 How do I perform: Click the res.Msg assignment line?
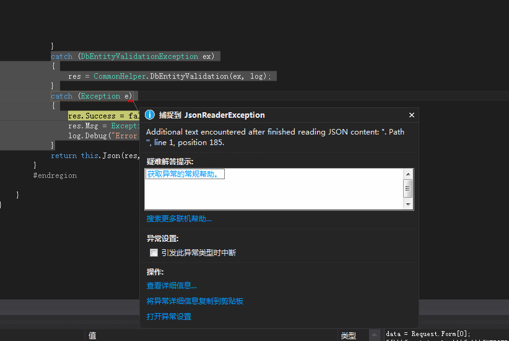[x=103, y=126]
